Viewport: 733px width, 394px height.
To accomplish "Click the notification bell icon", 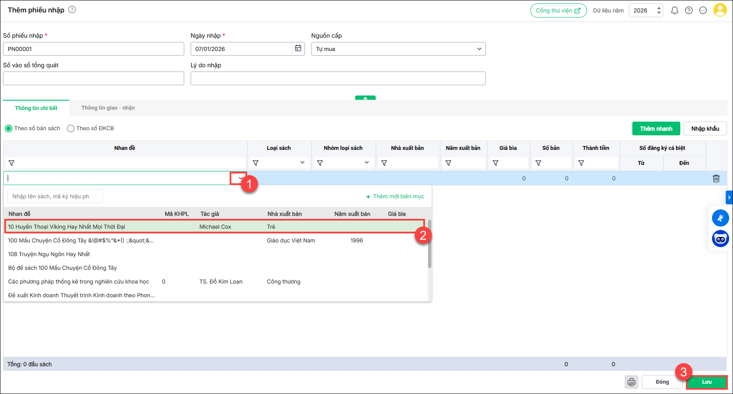I will coord(674,11).
